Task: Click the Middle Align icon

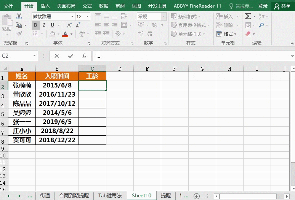Action: click(x=106, y=16)
